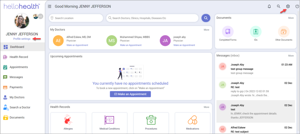300x134 pixels.
Task: Open the Completed Forms icon
Action: tap(228, 31)
